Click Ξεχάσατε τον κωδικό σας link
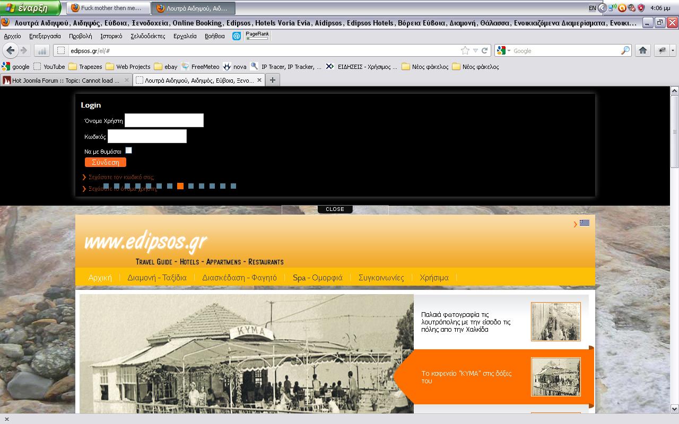Screen dimensions: 679x424 click(121, 177)
